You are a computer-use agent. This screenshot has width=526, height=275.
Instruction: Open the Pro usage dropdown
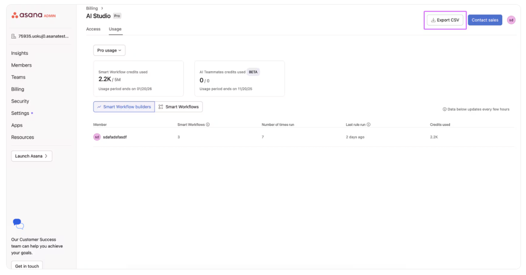coord(109,50)
